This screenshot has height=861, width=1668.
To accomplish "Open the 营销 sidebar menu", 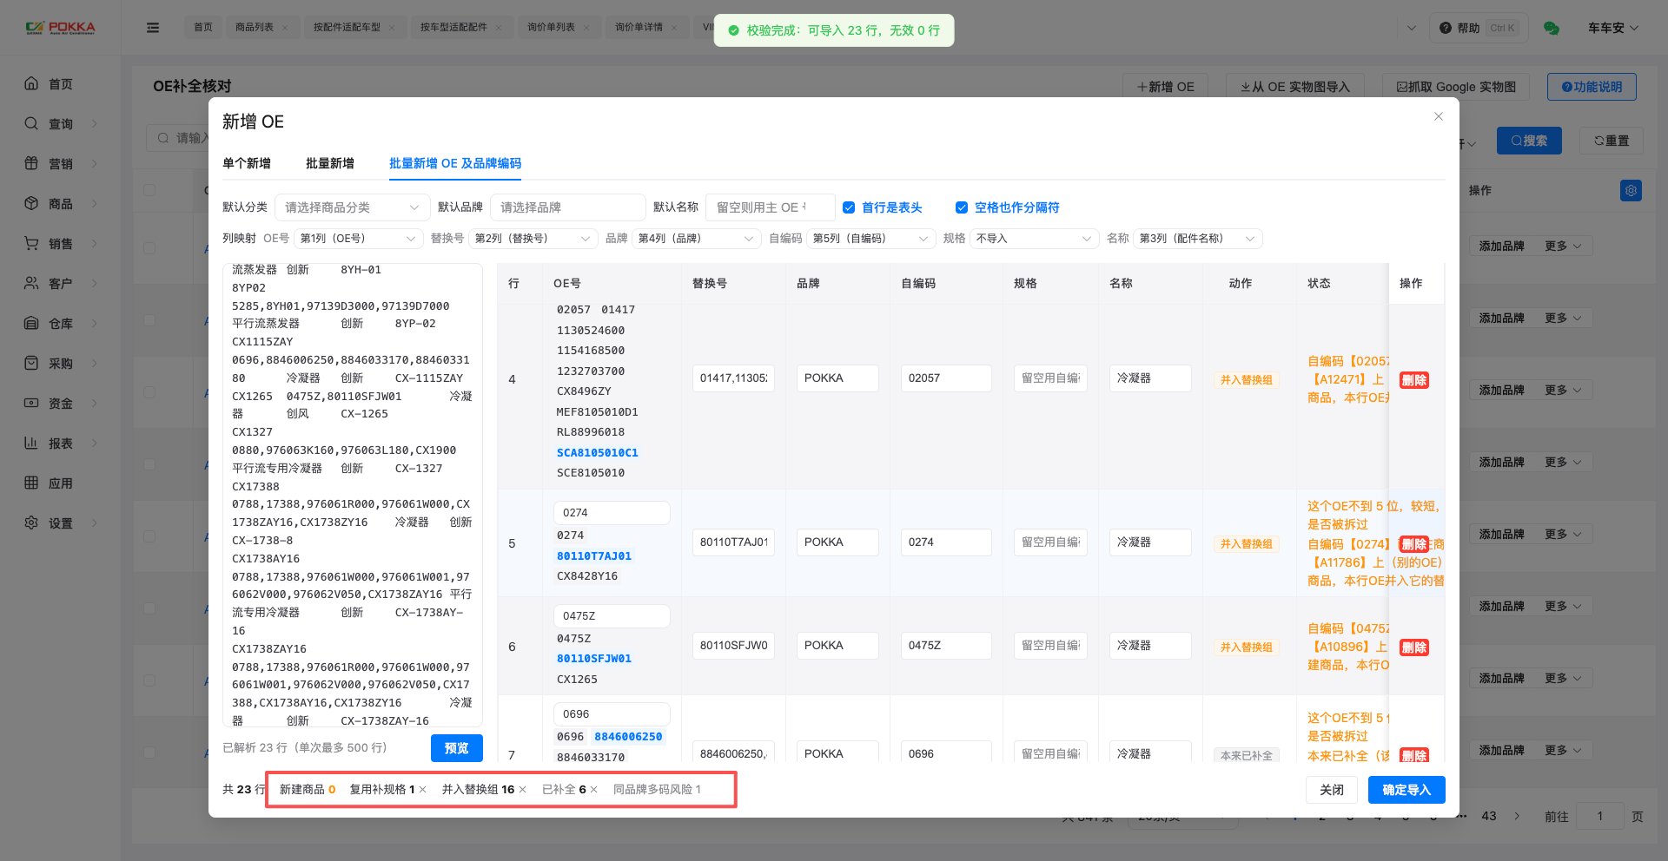I will pyautogui.click(x=60, y=164).
